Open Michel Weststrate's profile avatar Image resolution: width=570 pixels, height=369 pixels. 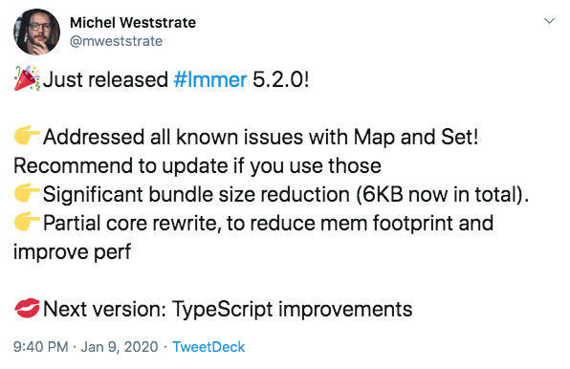pos(36,32)
